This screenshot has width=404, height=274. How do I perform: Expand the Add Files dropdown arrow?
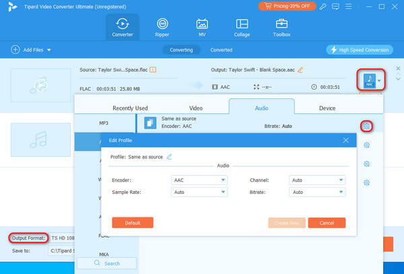coord(49,50)
